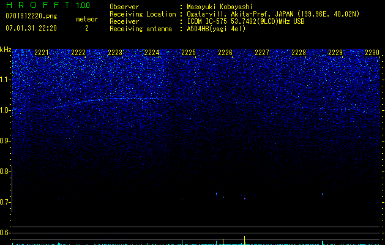
Task: Click the date stamp 07.01.31 22:20
Action: pos(31,28)
